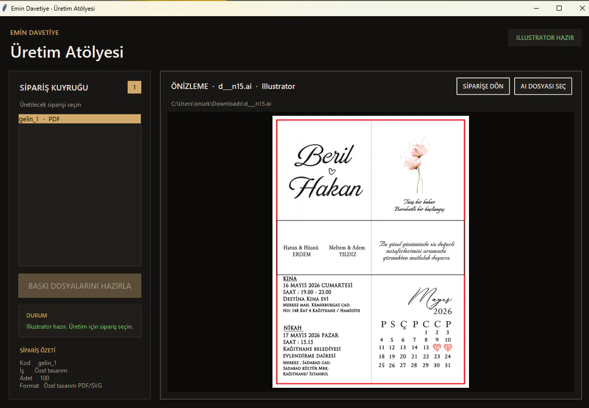Minimize the Üretim Atölyesi window

[x=536, y=8]
